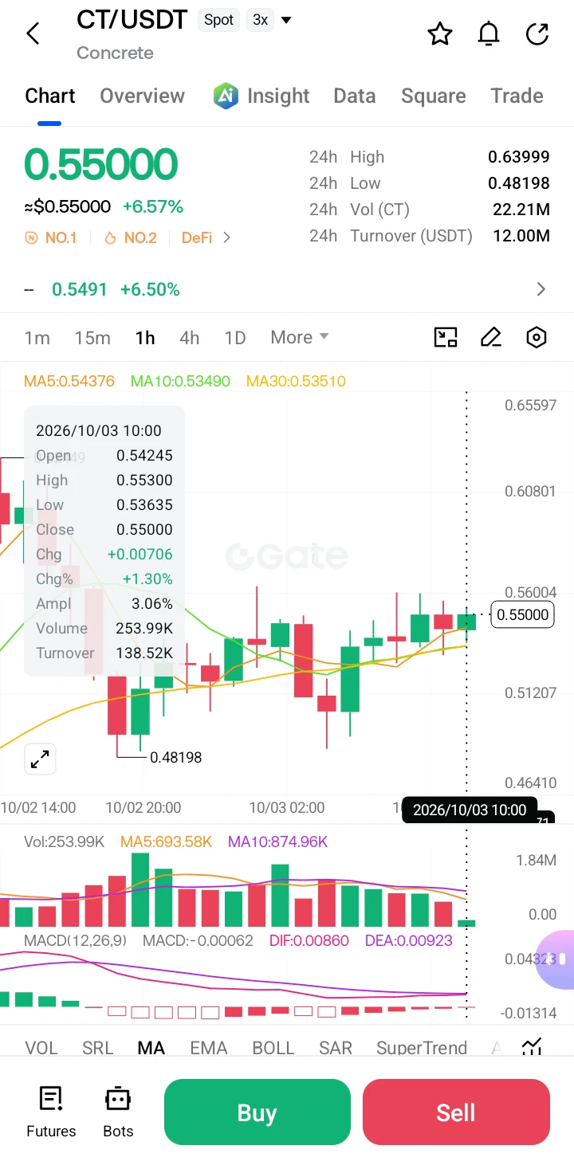Tap the 24h Turnover value 12.00M
Screen dimensions: 574x1169
[521, 236]
